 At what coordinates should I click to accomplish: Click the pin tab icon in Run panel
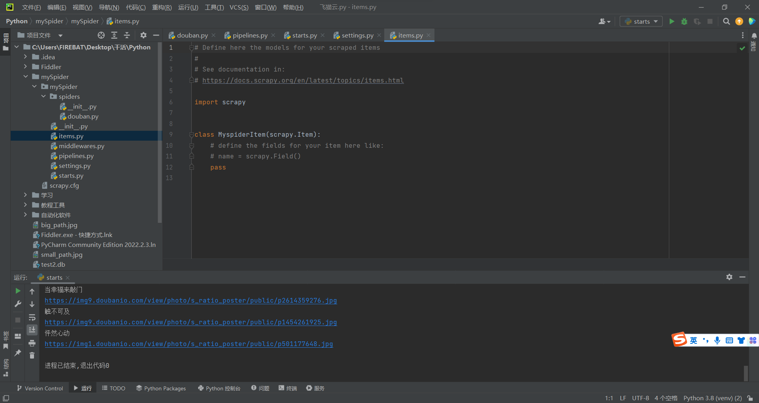tap(18, 352)
